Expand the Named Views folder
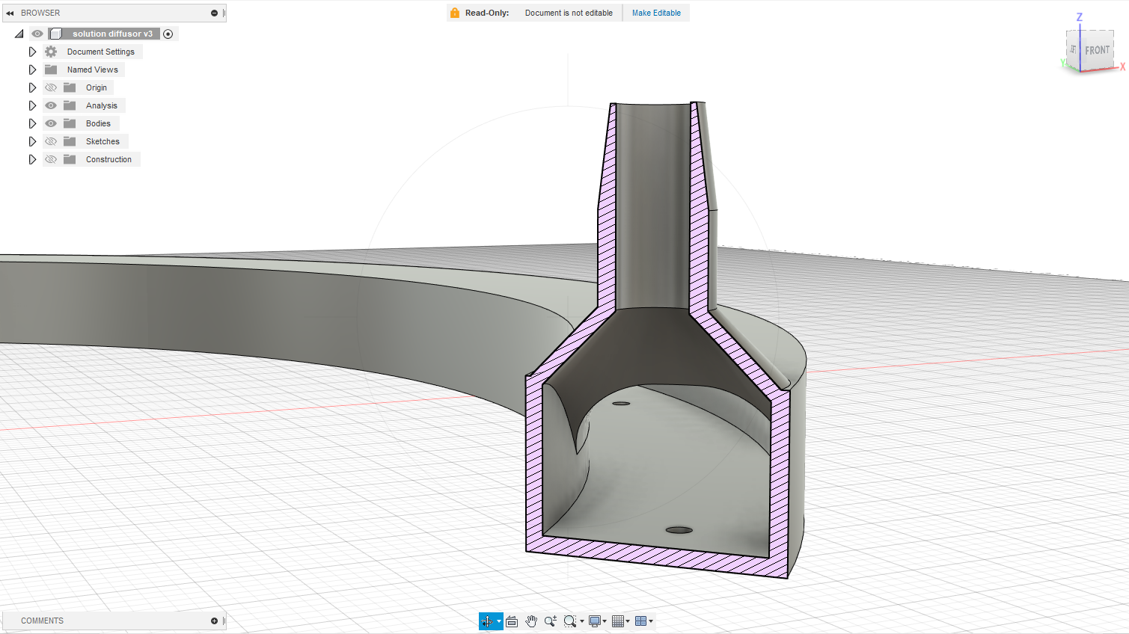Viewport: 1129px width, 634px height. (32, 70)
